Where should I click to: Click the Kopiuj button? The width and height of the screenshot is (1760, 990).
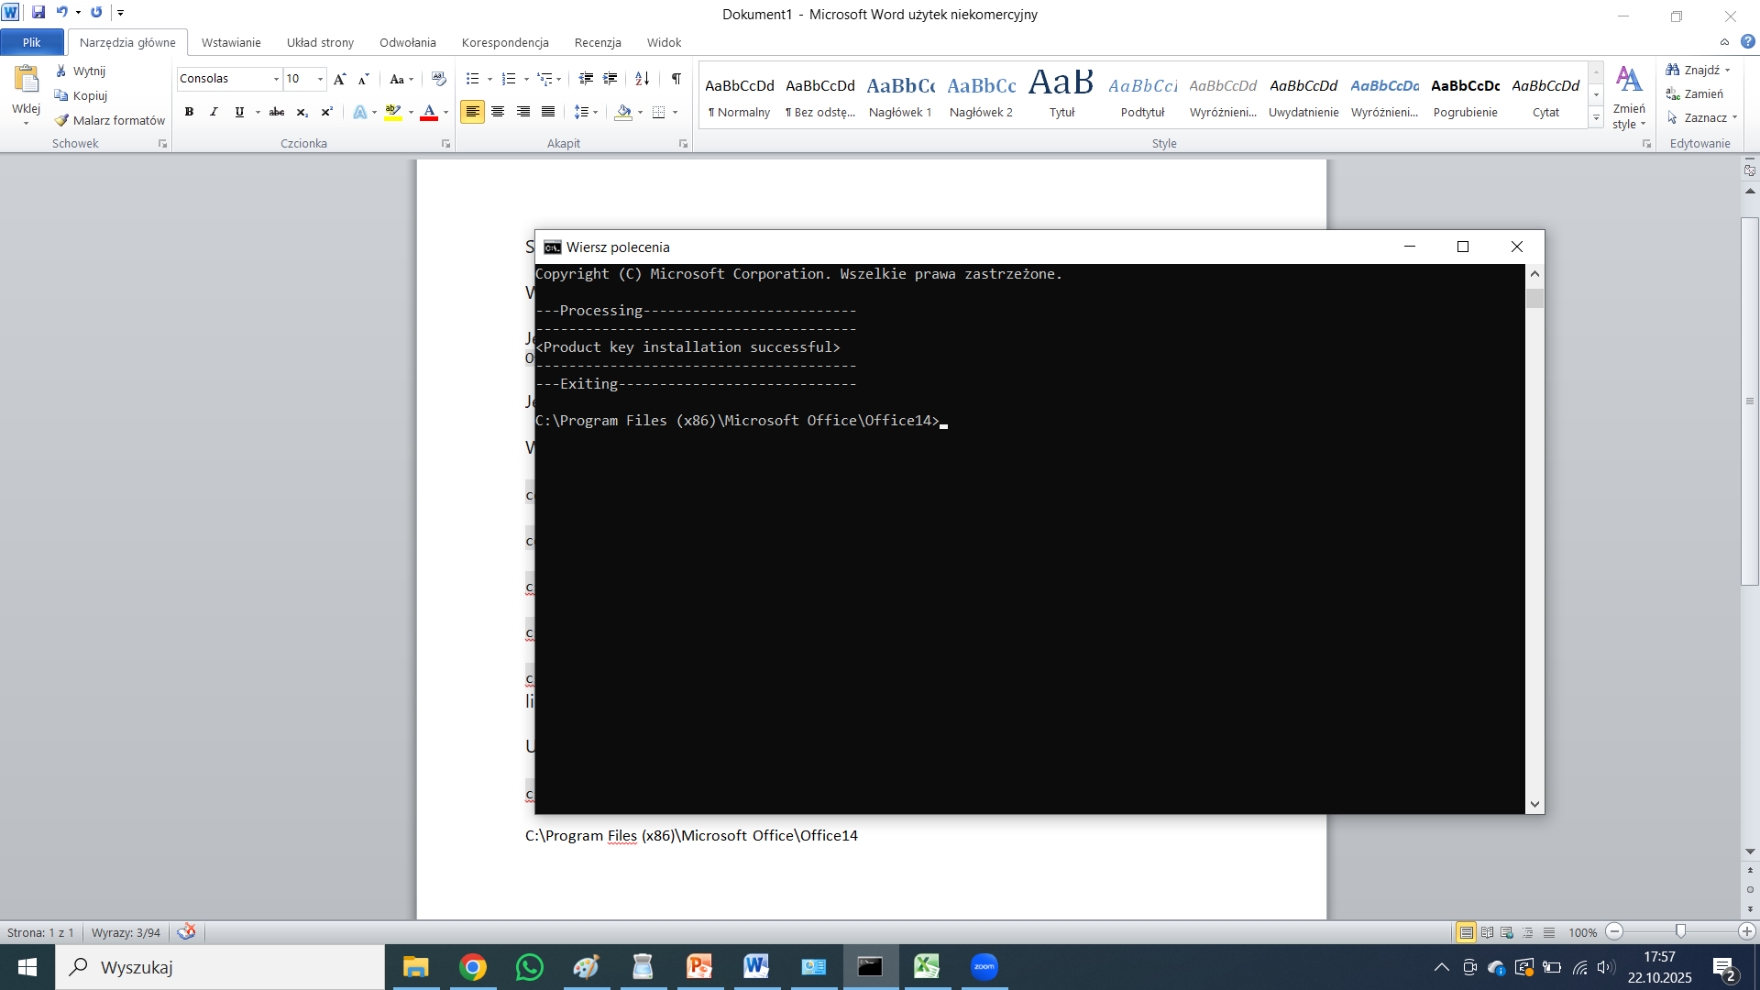(81, 95)
